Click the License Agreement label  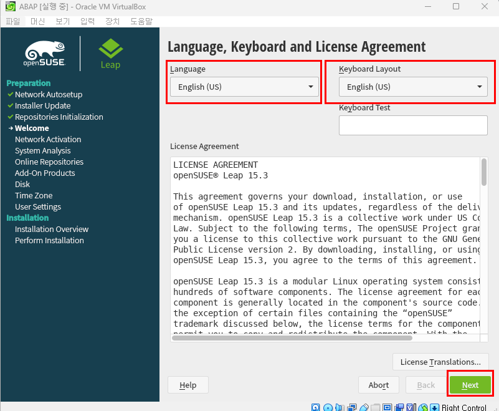pyautogui.click(x=204, y=146)
